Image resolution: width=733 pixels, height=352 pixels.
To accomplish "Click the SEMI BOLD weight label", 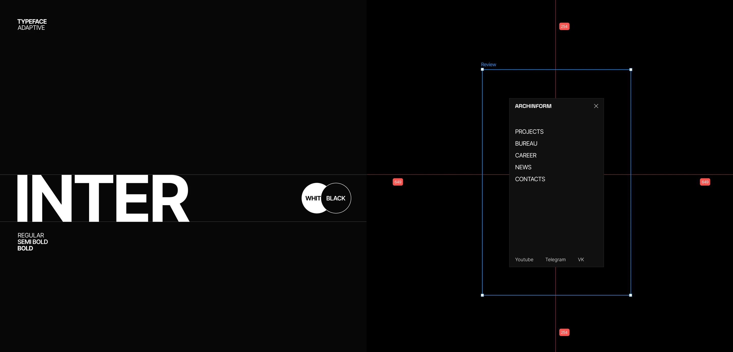I will [32, 242].
